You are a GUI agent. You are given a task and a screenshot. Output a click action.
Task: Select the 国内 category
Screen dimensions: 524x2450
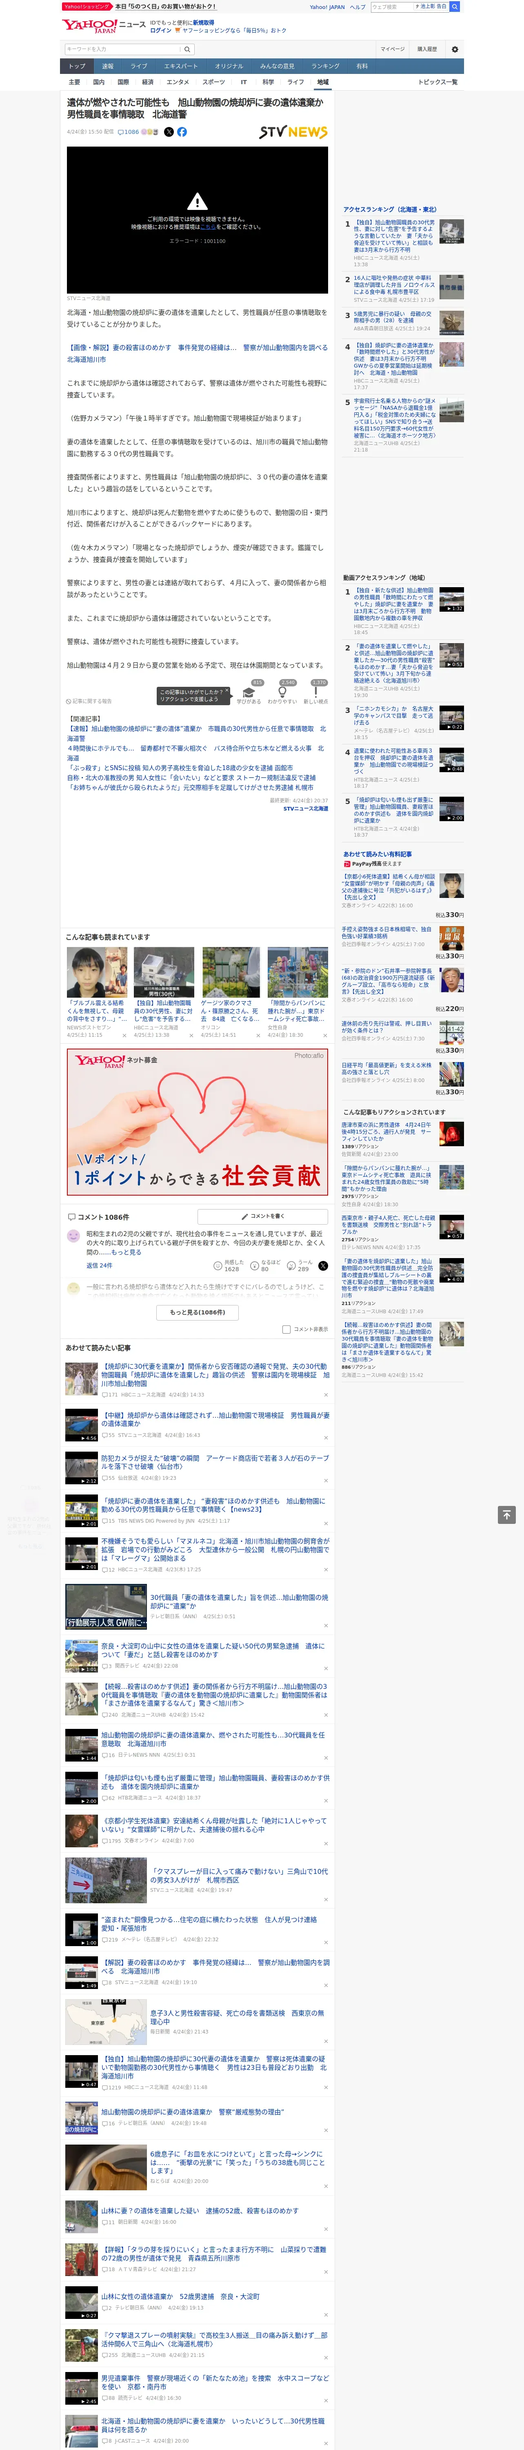[x=99, y=82]
